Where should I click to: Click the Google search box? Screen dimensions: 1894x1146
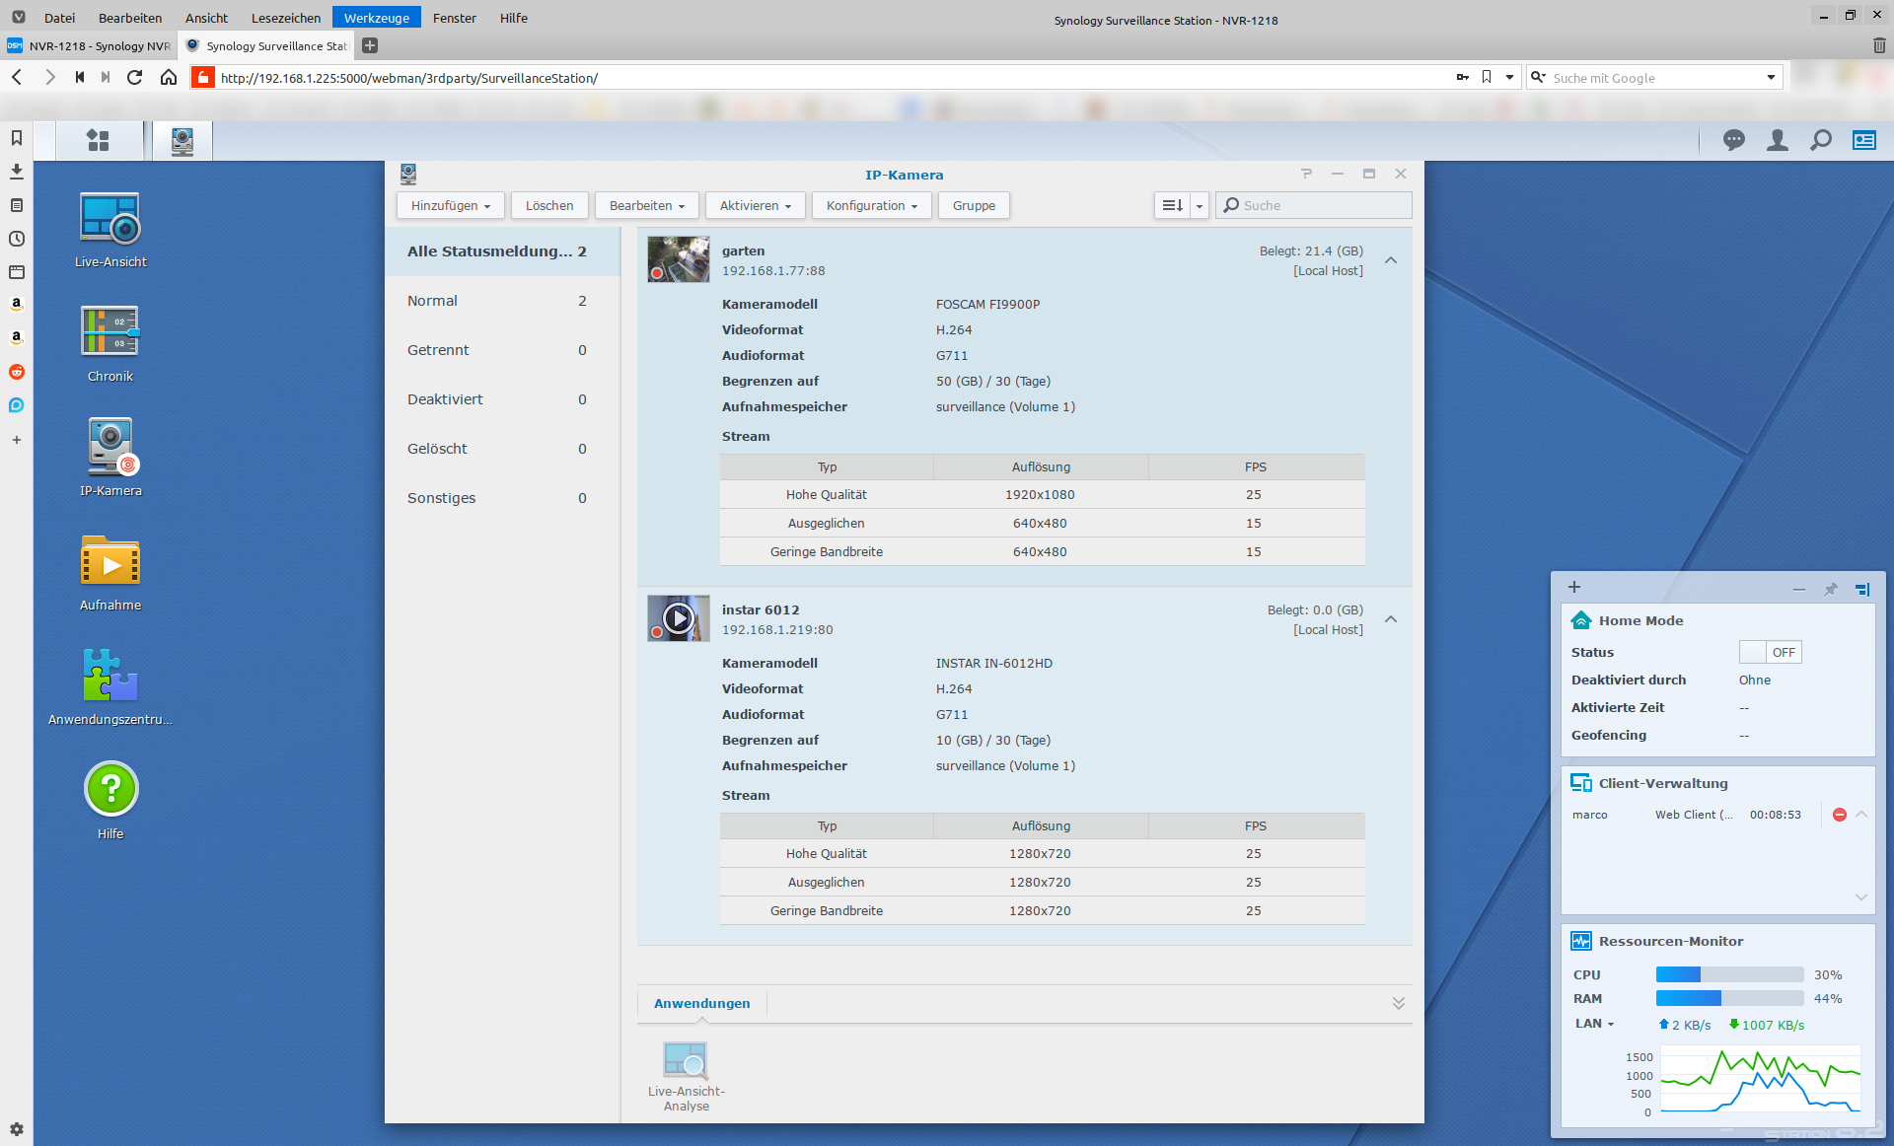point(1654,77)
